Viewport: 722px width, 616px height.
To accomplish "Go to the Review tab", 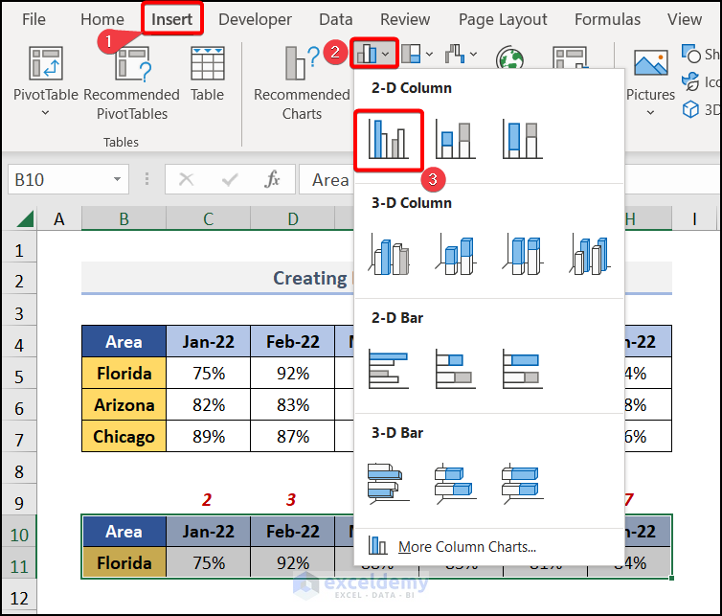I will pyautogui.click(x=405, y=19).
